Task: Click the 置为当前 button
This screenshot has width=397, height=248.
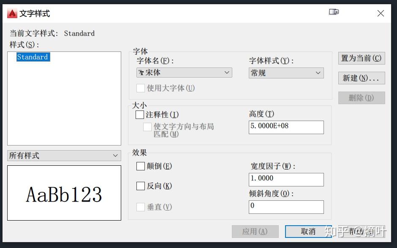Action: coord(362,58)
